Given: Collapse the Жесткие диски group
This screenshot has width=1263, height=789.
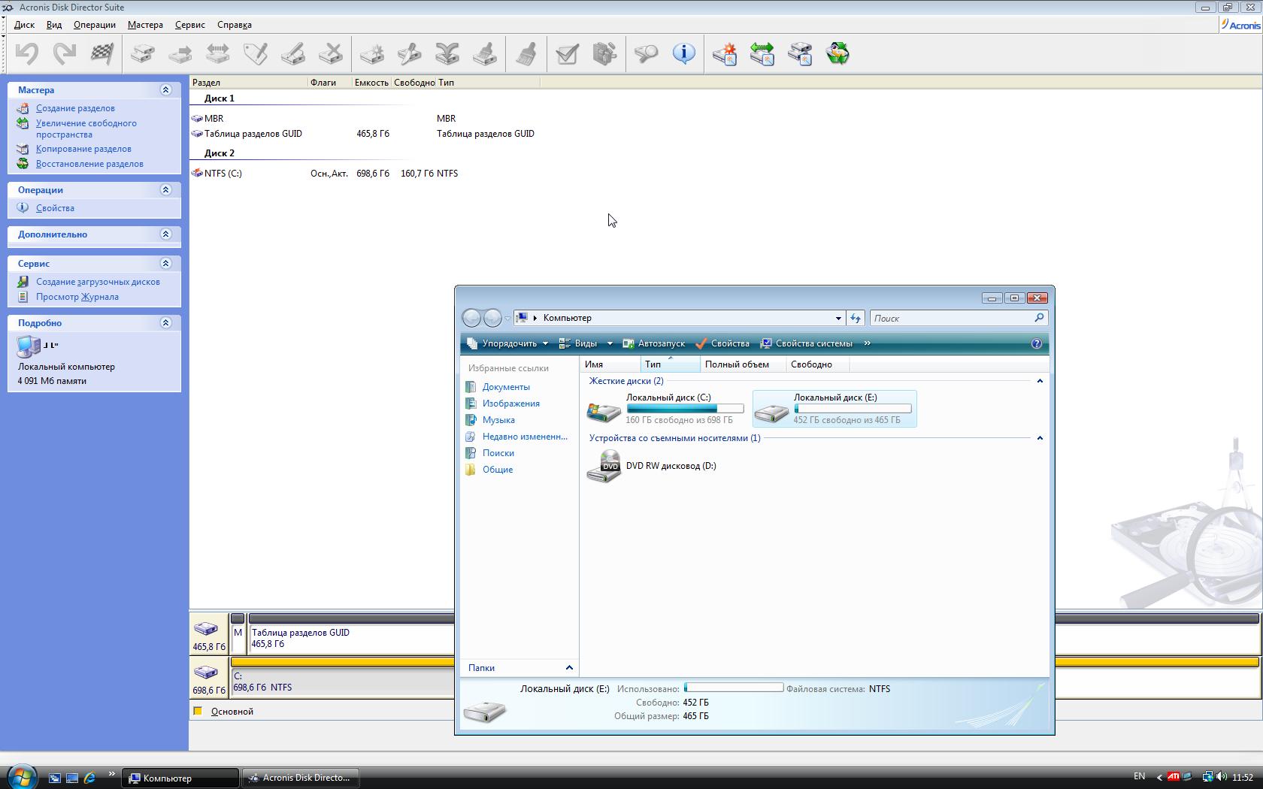Looking at the screenshot, I should coord(1040,381).
